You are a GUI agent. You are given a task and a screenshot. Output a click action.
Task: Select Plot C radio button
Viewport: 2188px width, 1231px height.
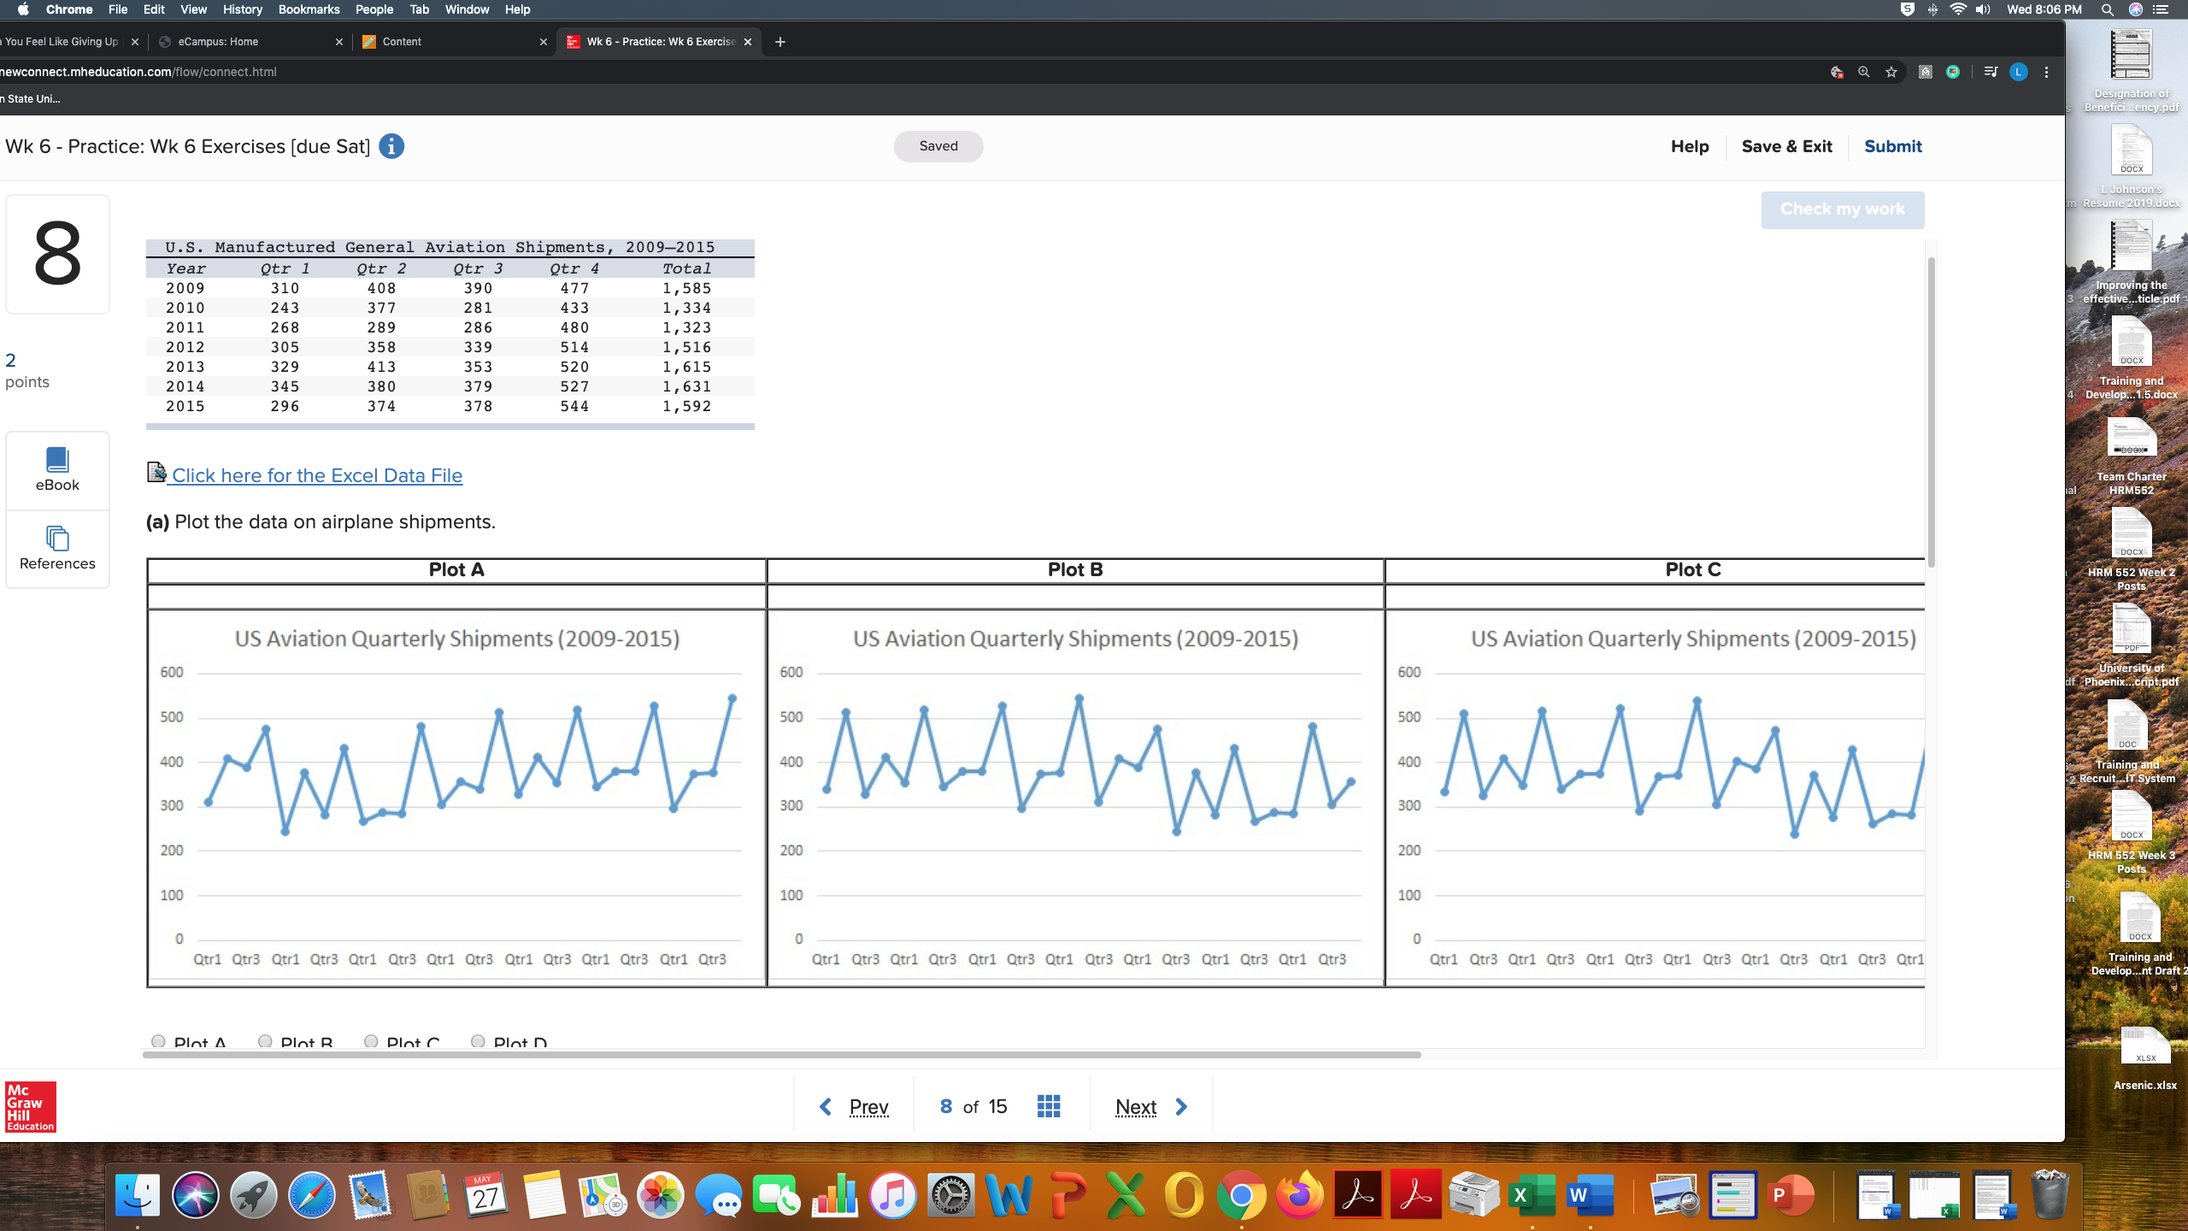point(371,1040)
